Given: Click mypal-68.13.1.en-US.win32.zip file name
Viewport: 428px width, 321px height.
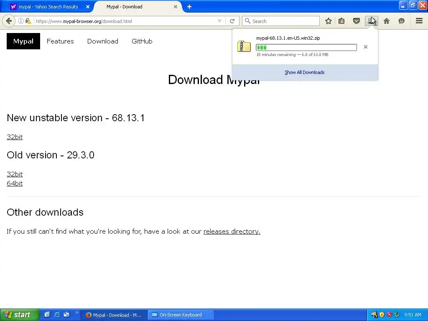Looking at the screenshot, I should point(288,38).
